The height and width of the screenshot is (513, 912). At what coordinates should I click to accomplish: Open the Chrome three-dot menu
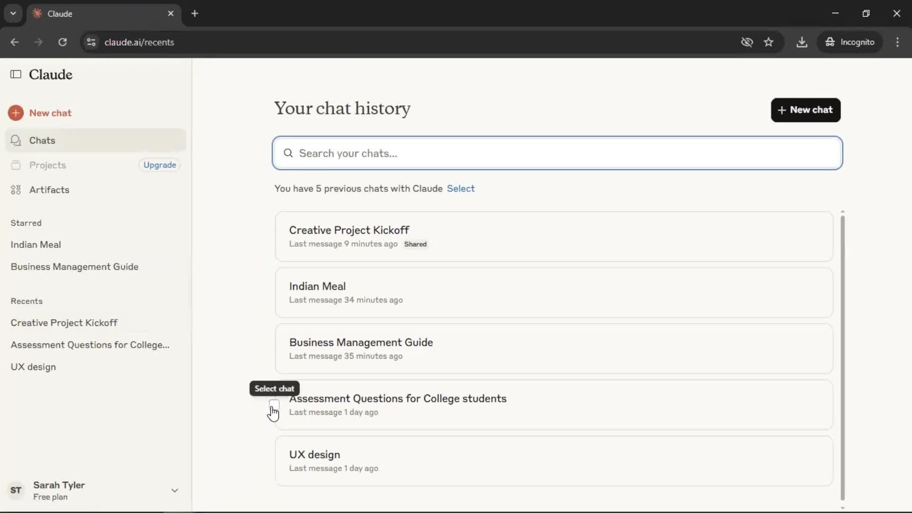(897, 42)
